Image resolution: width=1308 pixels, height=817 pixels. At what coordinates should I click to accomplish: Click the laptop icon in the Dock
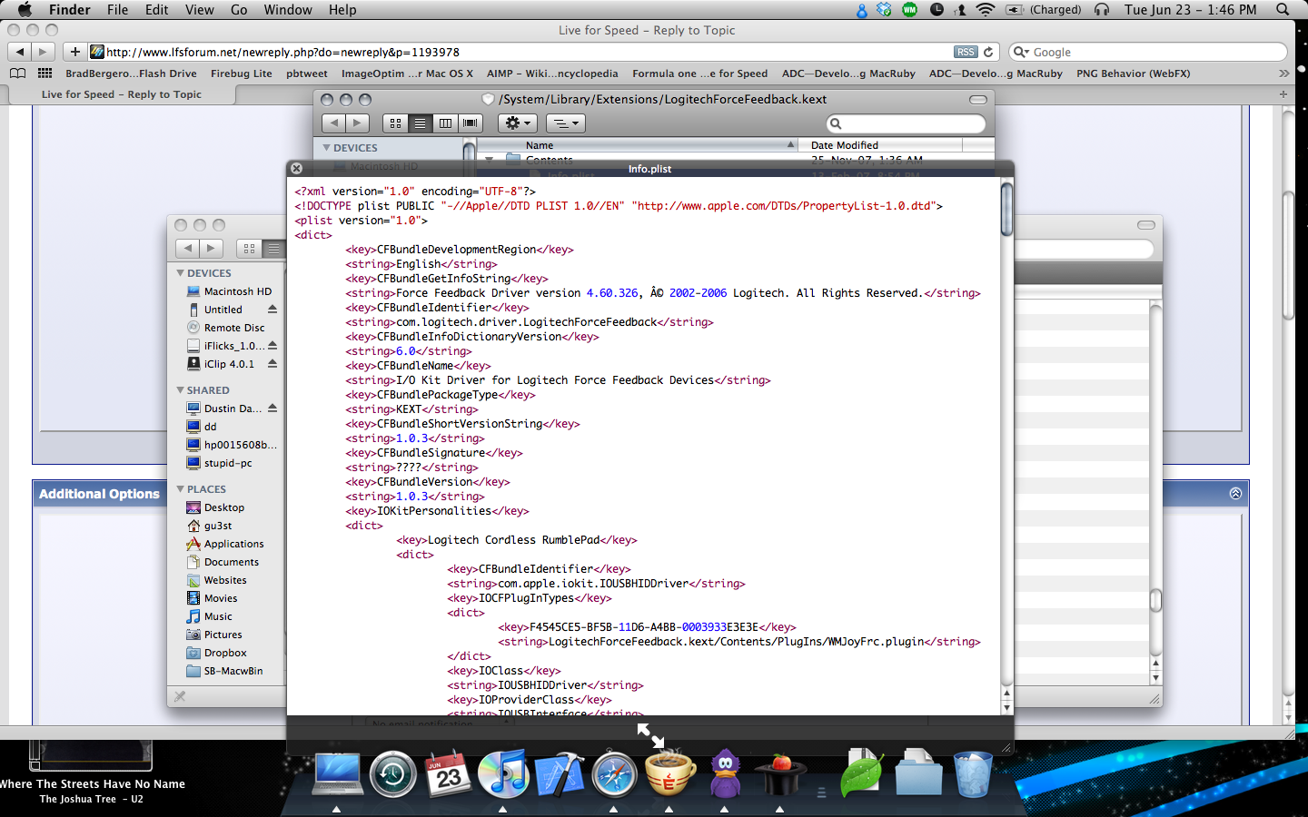pos(337,774)
